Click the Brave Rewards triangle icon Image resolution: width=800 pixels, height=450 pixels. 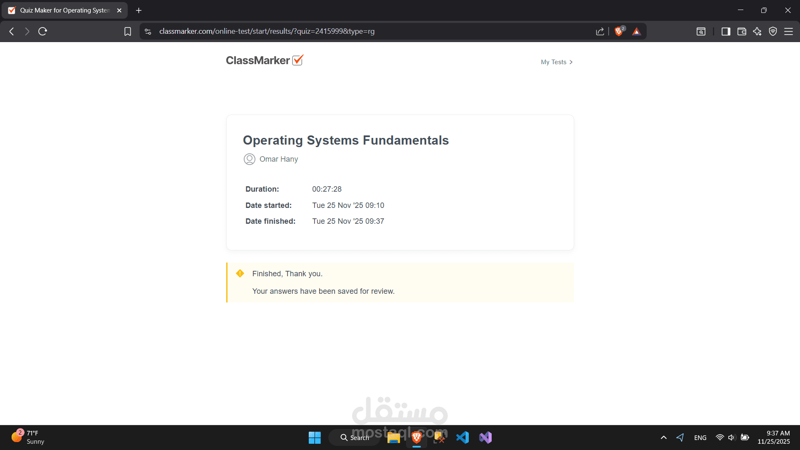point(636,31)
